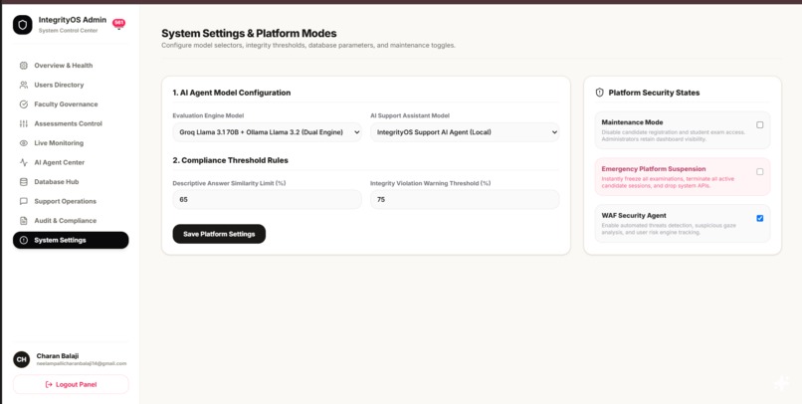802x404 pixels.
Task: Go to Support Operations
Action: click(71, 201)
